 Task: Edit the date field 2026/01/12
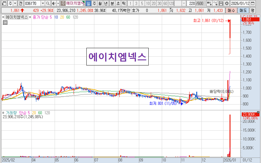point(240,3)
